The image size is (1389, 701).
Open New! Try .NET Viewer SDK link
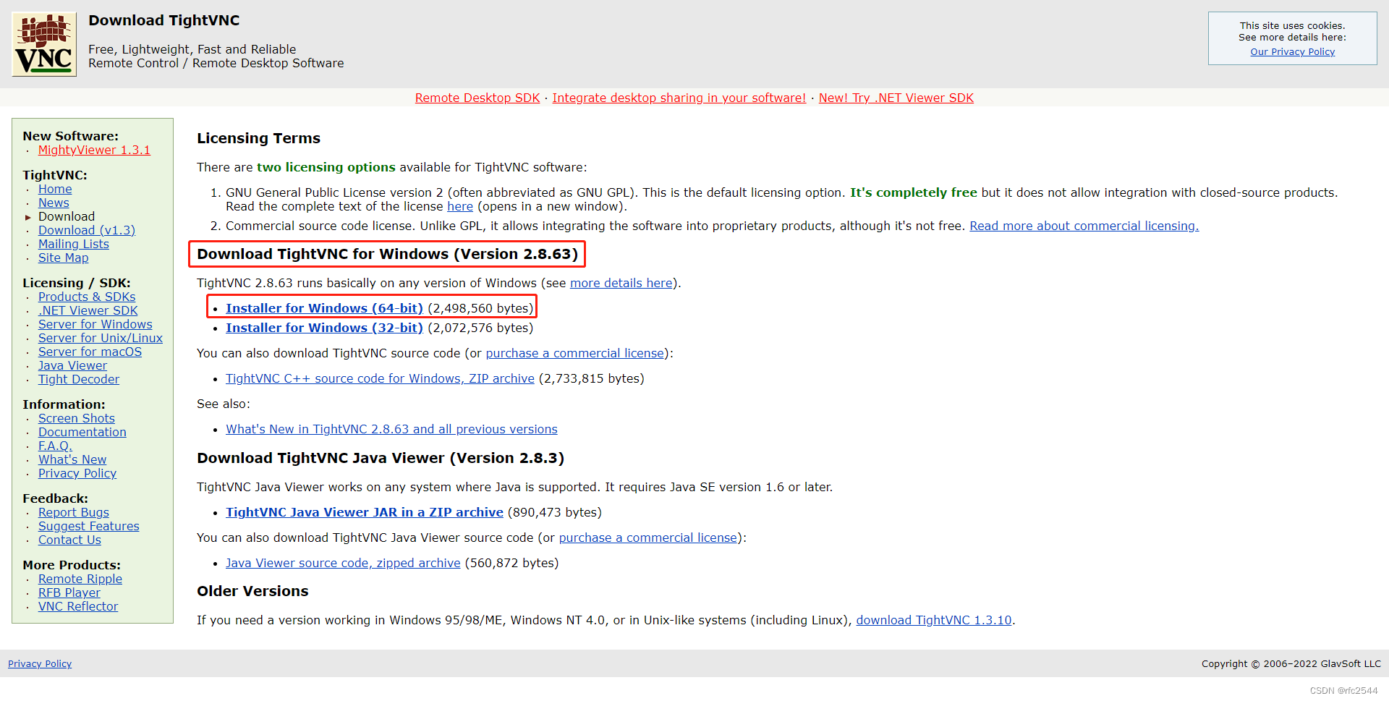click(x=896, y=98)
